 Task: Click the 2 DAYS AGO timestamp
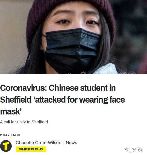click(10, 135)
